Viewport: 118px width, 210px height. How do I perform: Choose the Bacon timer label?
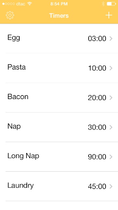[18, 96]
